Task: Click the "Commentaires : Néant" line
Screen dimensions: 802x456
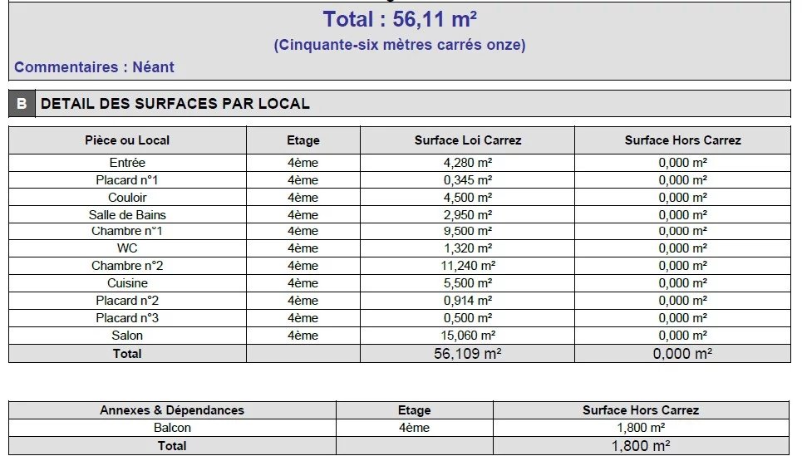Action: [94, 67]
